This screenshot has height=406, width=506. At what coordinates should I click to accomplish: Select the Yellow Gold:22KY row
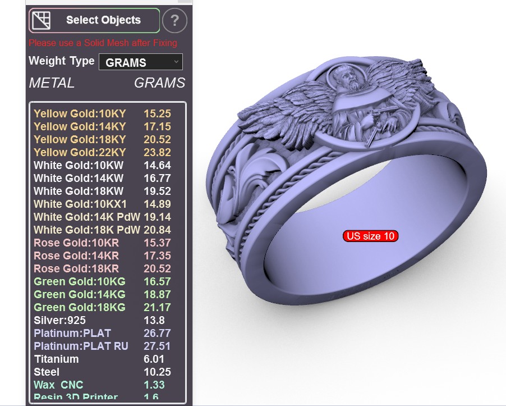(102, 152)
